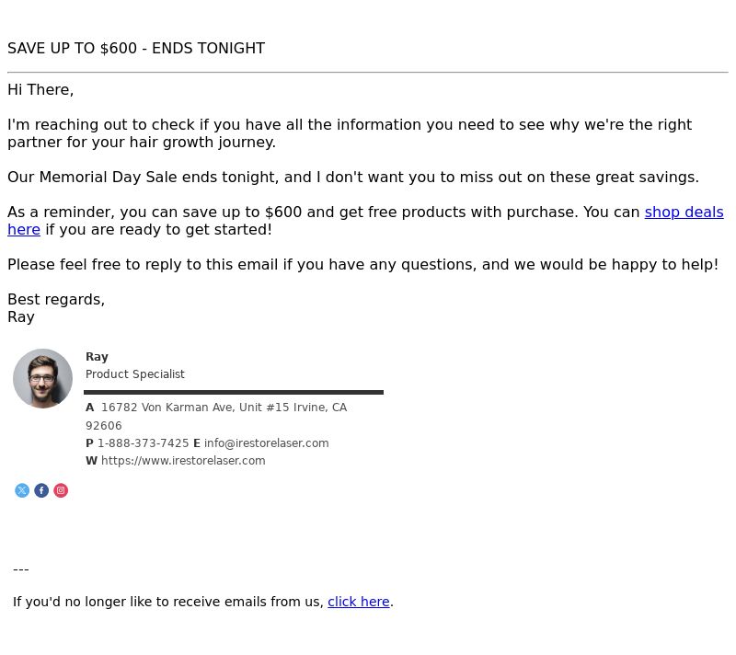Click the underlined "here" link before "if you are ready"

(x=24, y=229)
